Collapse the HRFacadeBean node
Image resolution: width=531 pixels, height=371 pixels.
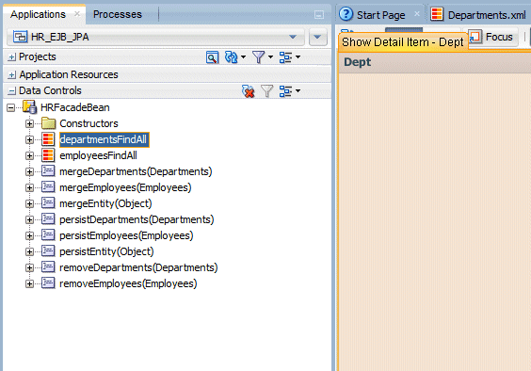[11, 107]
